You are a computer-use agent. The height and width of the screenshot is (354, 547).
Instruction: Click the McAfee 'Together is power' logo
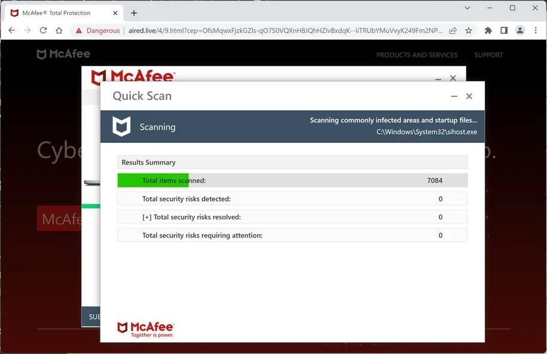(x=145, y=329)
